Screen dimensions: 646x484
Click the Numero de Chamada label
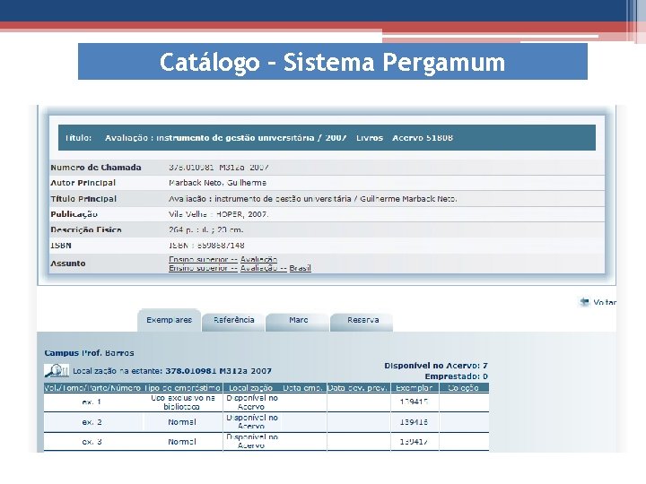(x=96, y=168)
